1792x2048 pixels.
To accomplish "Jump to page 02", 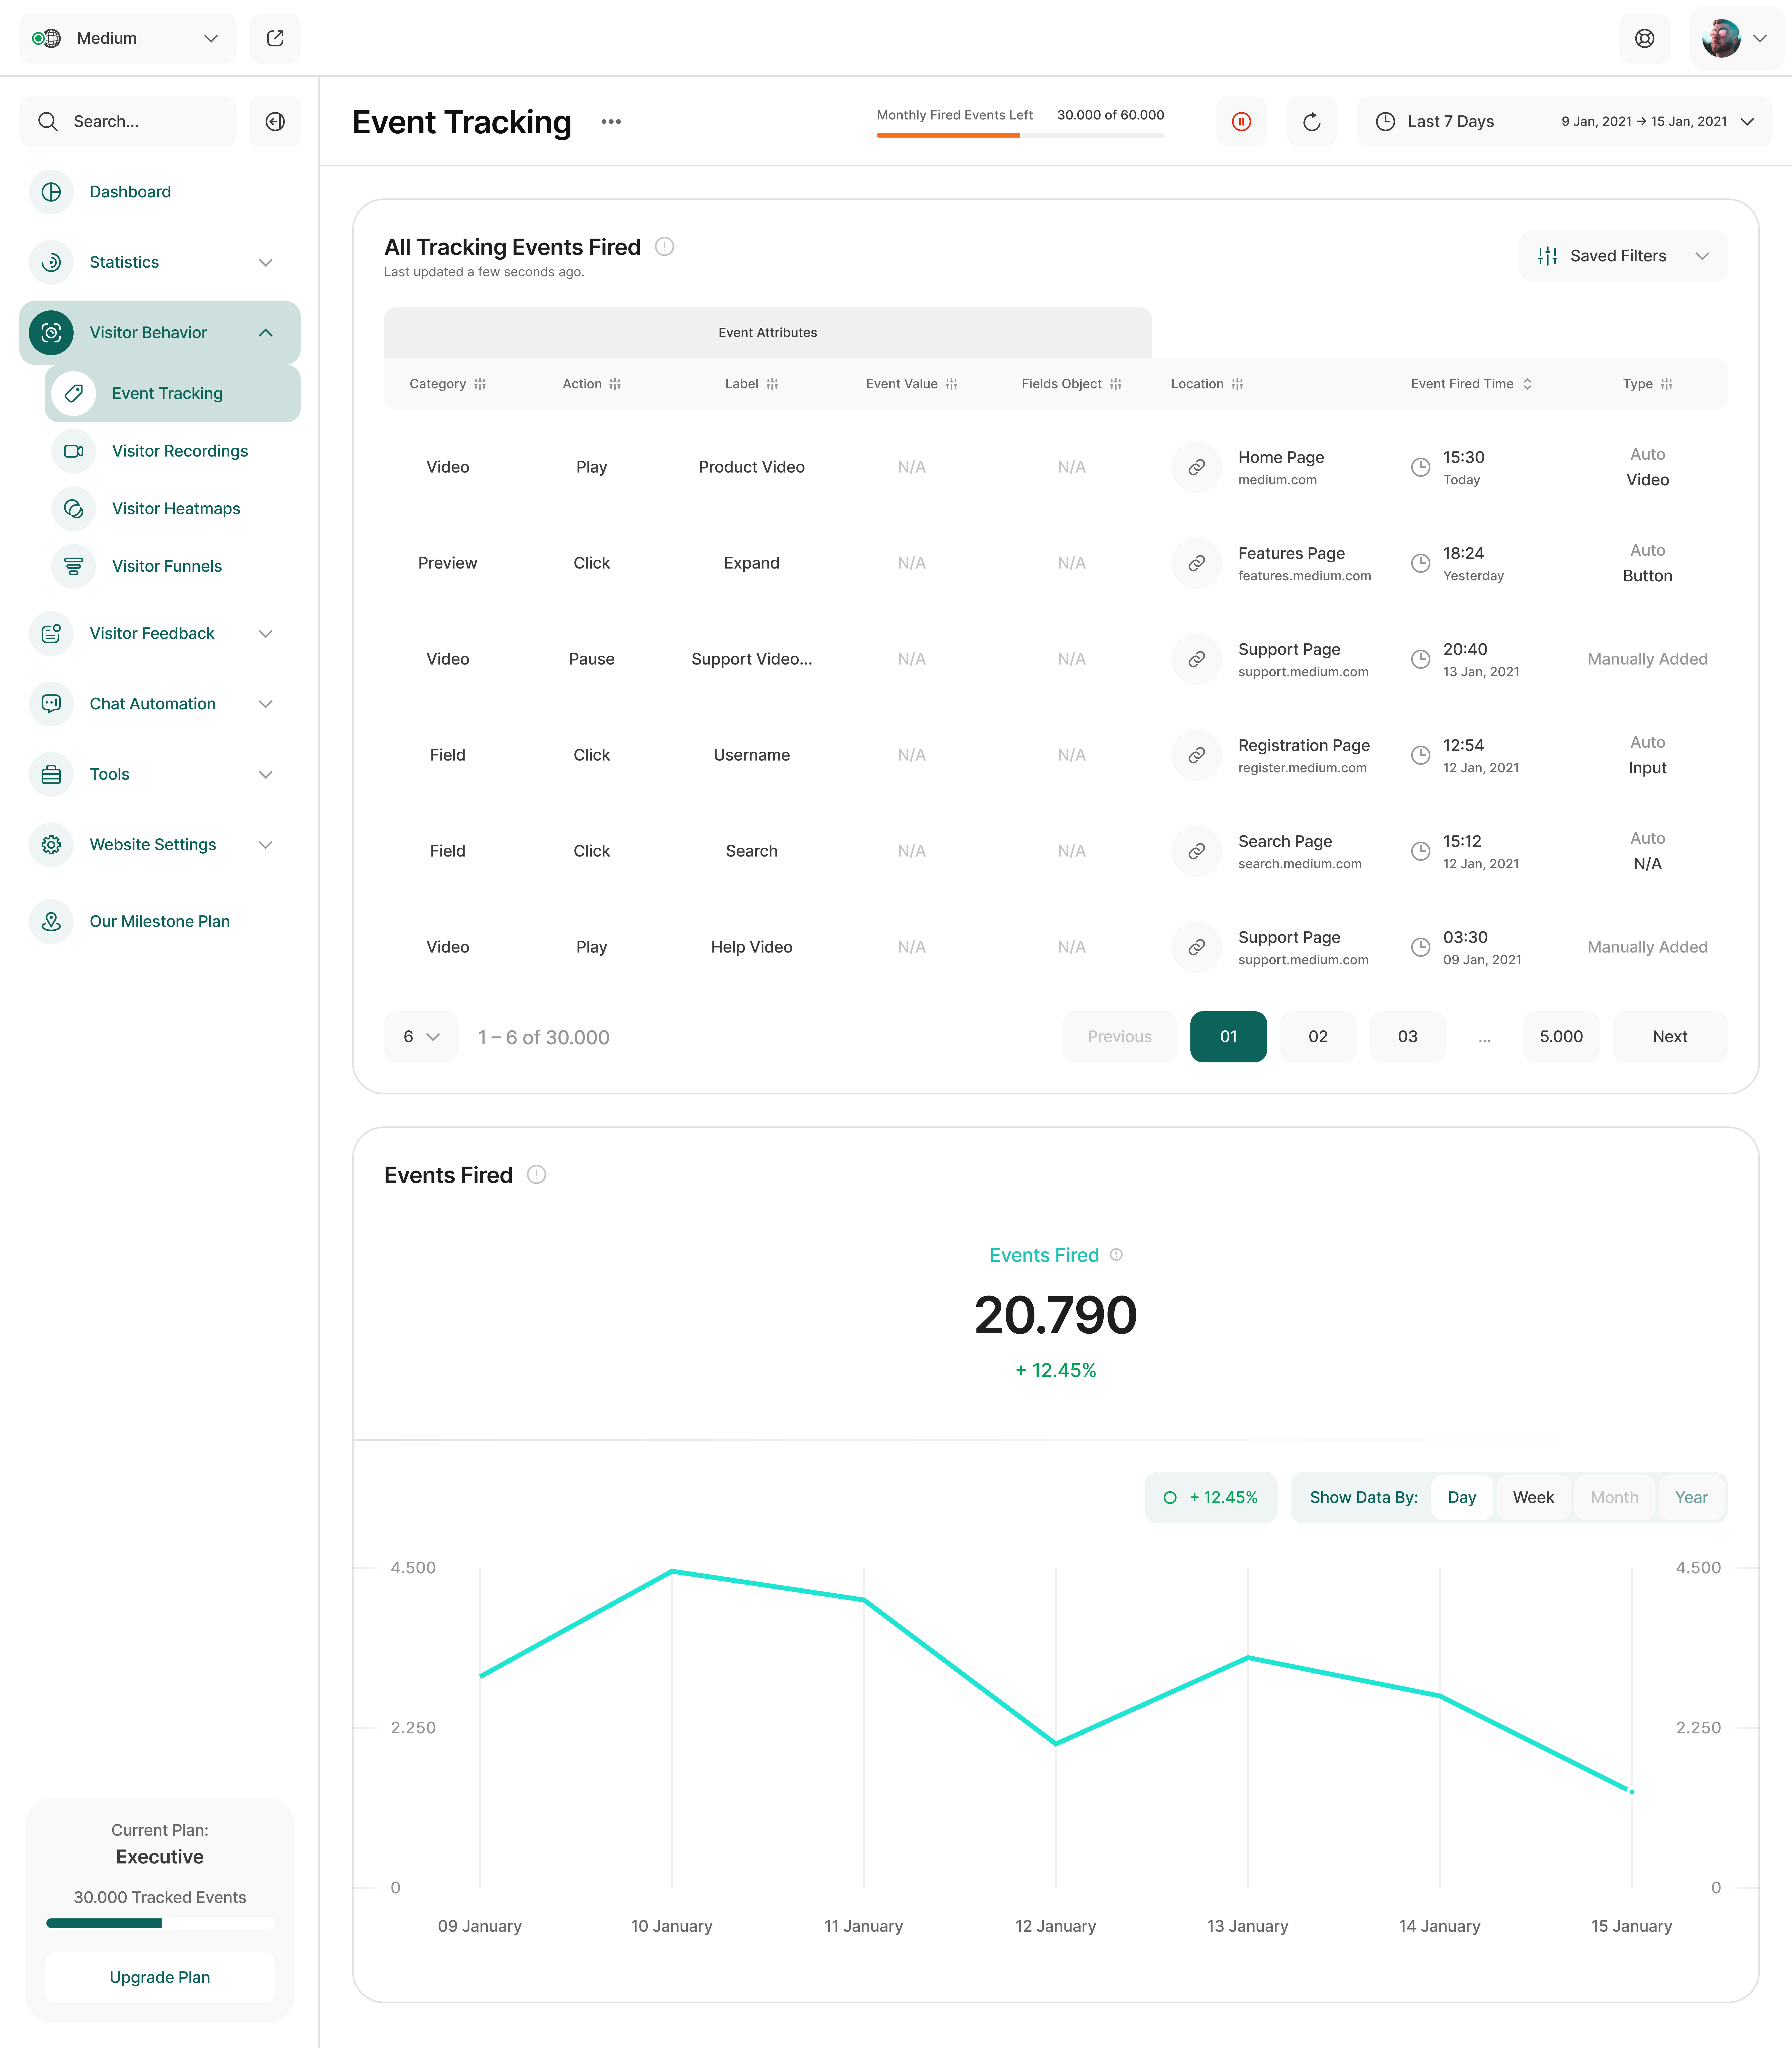I will pos(1318,1037).
